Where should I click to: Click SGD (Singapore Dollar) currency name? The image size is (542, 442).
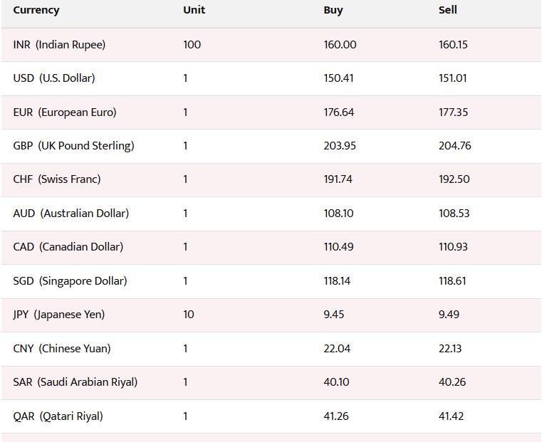tap(70, 281)
